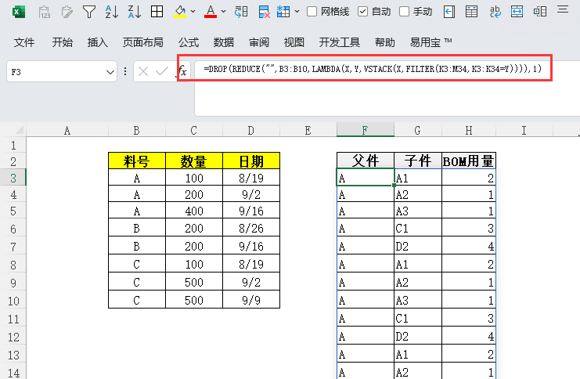The width and height of the screenshot is (580, 379).
Task: Click the 父件 header cell
Action: click(366, 161)
